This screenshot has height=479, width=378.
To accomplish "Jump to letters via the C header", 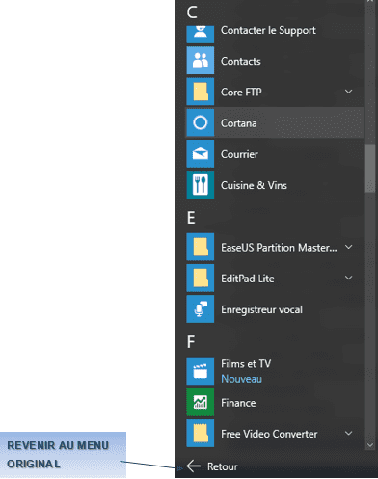I will coord(192,13).
